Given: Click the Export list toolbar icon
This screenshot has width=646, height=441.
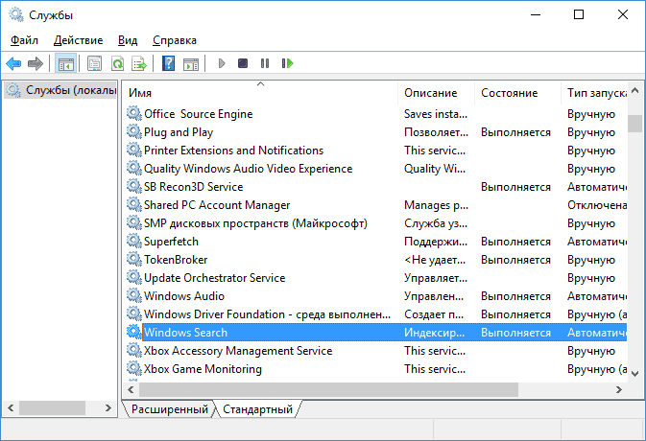Looking at the screenshot, I should pos(139,64).
